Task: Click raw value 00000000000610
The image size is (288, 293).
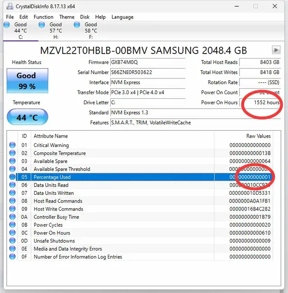Action: point(250,233)
